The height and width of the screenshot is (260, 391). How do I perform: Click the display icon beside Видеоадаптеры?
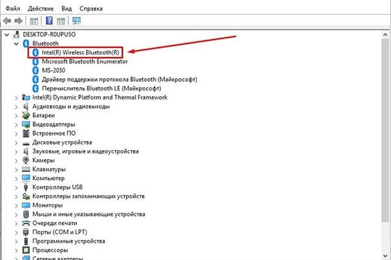click(26, 124)
